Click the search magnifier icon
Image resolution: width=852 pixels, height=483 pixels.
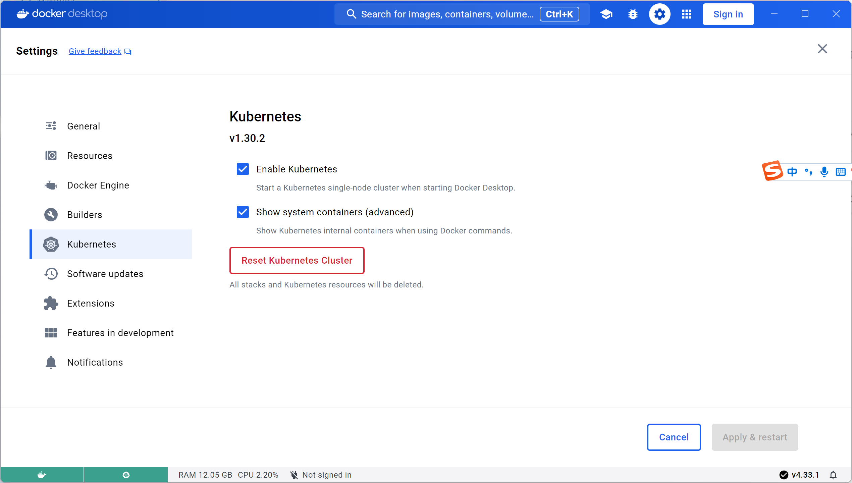click(x=351, y=14)
